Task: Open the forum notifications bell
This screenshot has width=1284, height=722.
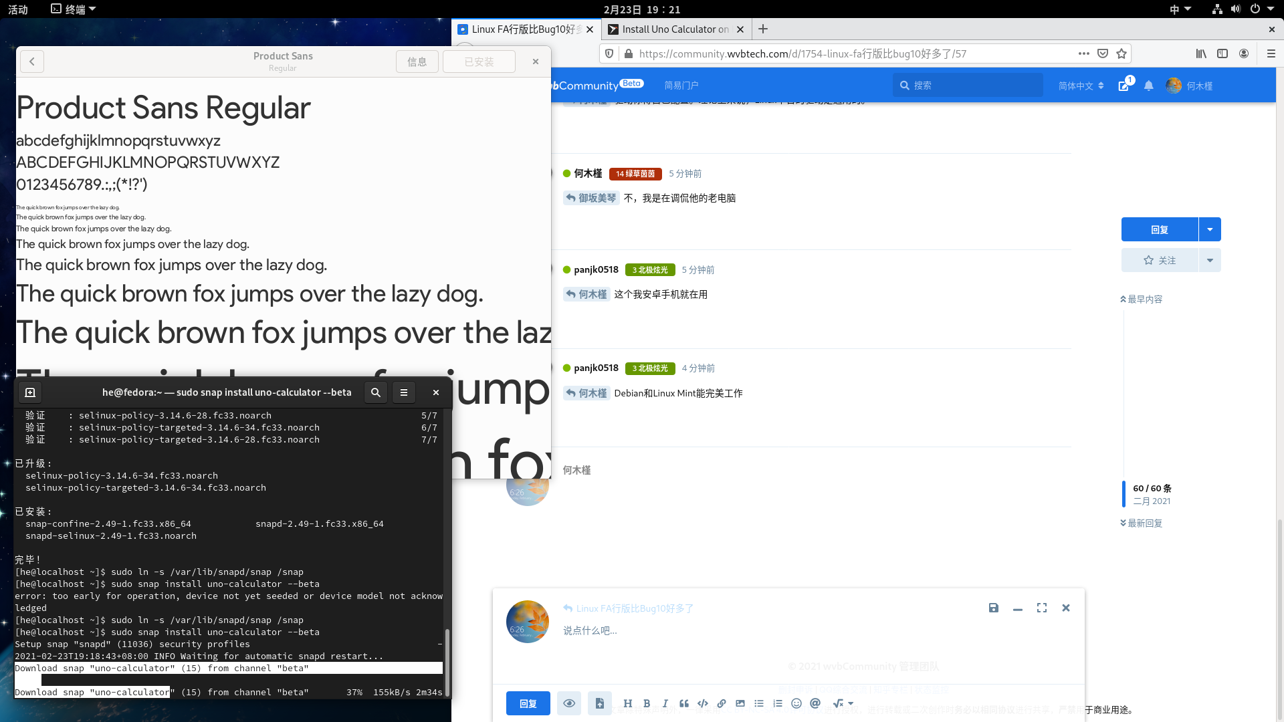Action: pos(1149,86)
